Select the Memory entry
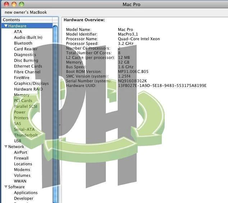 tap(22, 95)
